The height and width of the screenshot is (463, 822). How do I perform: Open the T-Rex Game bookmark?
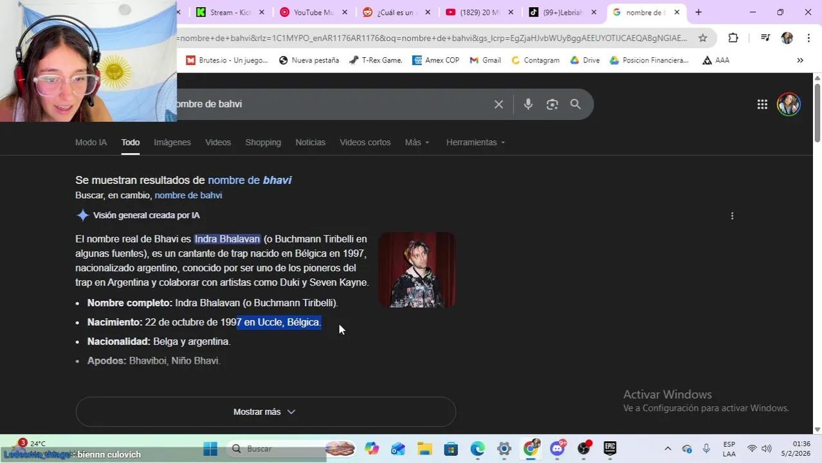376,60
